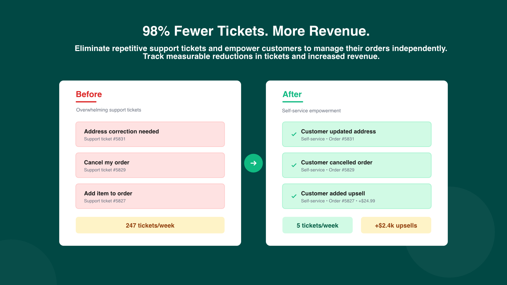Click checkmark beside Customer updated address
Screen dimensions: 507x285
(x=294, y=134)
